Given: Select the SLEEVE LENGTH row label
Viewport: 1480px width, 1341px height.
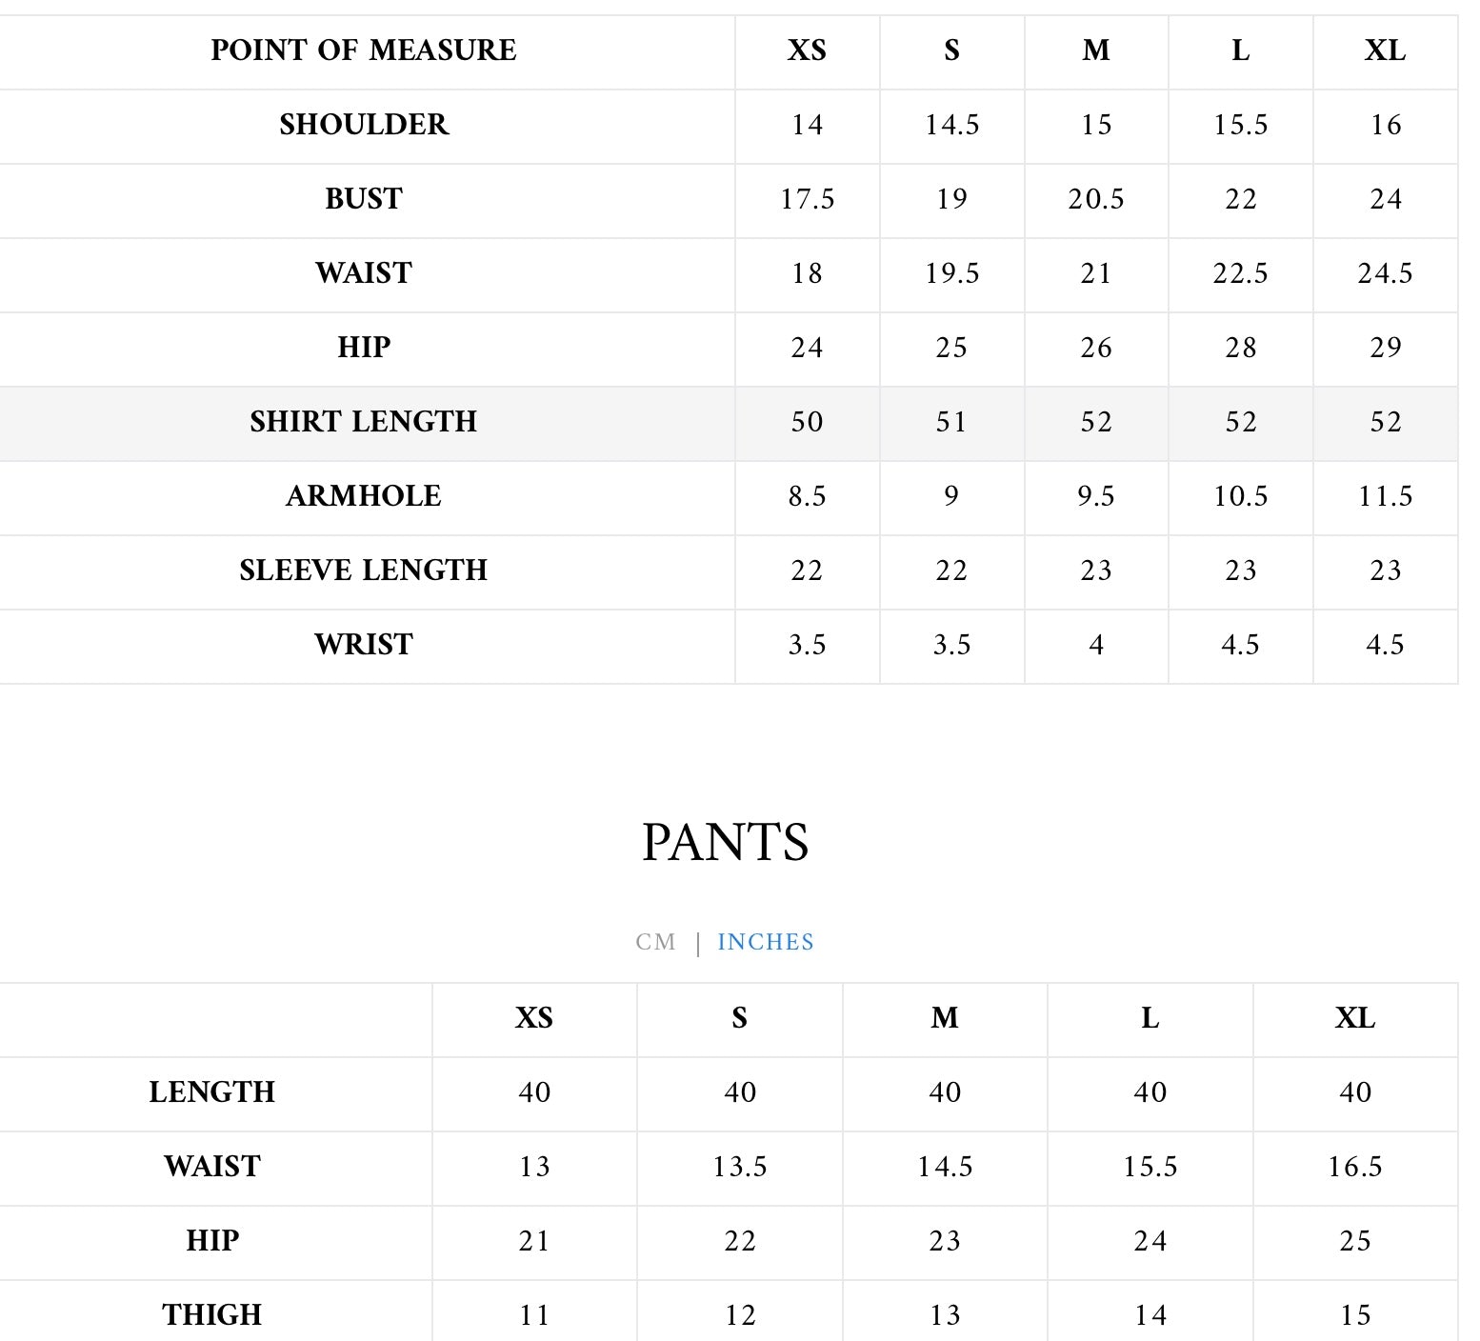Looking at the screenshot, I should coord(364,570).
